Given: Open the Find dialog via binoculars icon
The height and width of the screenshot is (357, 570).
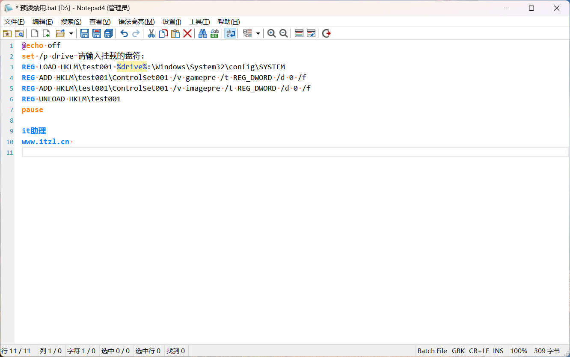Looking at the screenshot, I should pos(202,33).
